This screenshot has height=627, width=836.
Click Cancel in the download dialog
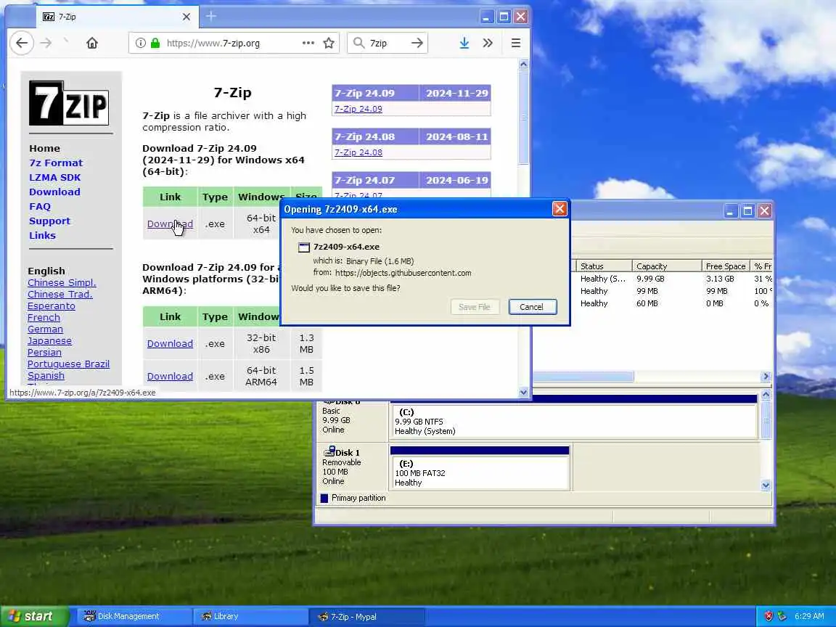coord(532,307)
